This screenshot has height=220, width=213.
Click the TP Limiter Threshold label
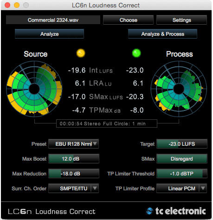(x=131, y=174)
